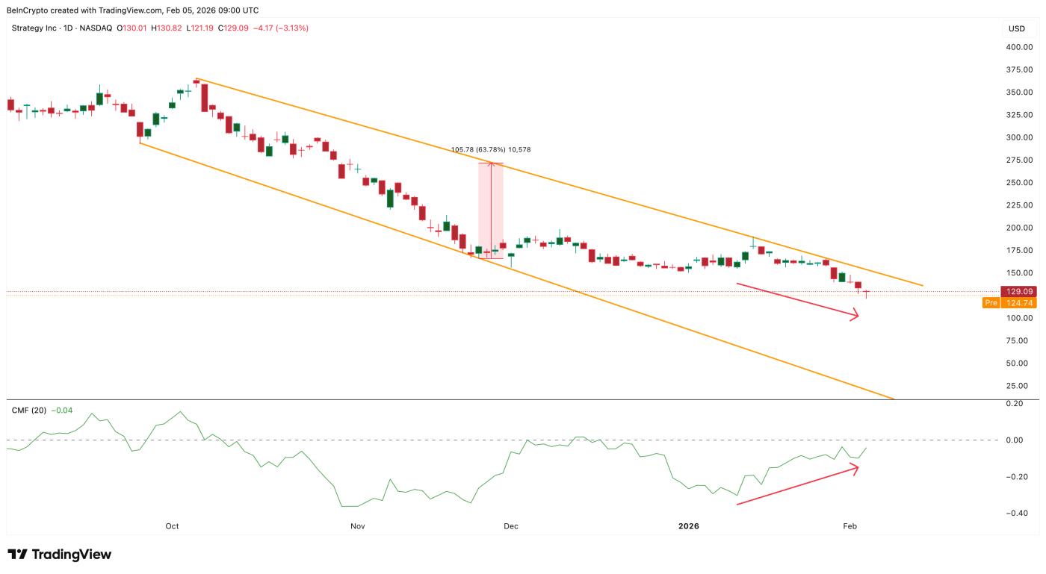Click the high value H130.82
The height and width of the screenshot is (574, 1046).
167,28
